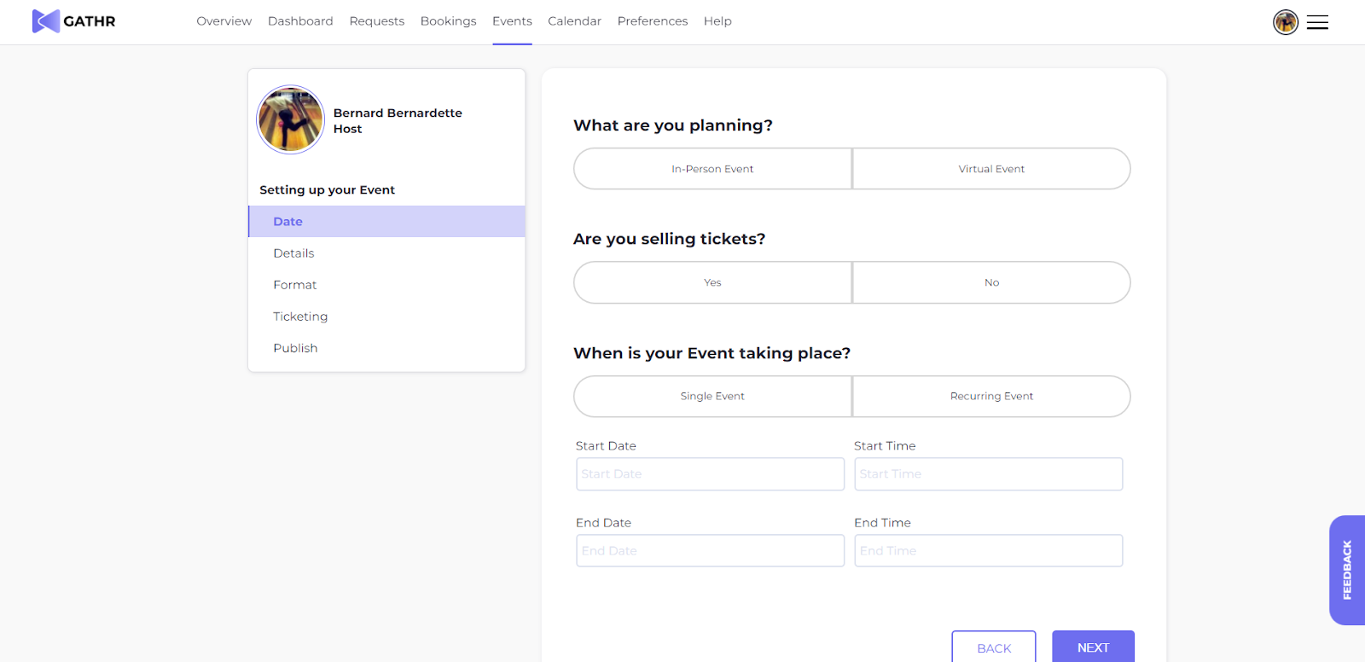Open the Start Date picker field
Viewport: 1365px width, 662px height.
710,474
